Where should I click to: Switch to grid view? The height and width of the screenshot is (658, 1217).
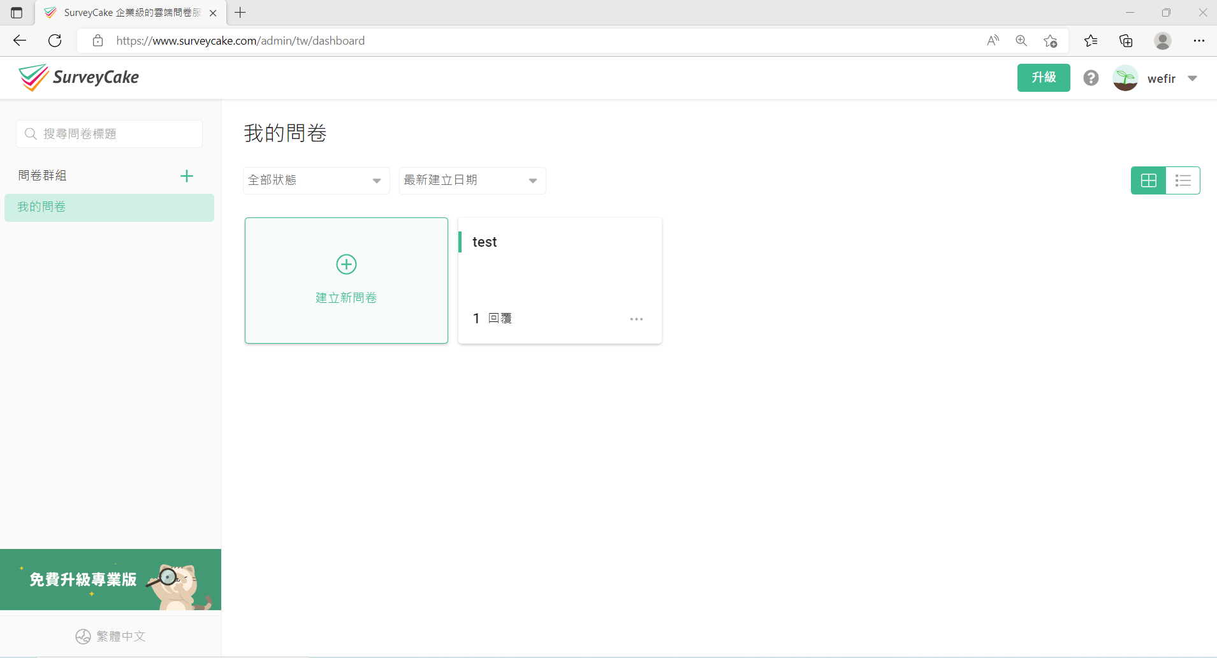tap(1148, 180)
